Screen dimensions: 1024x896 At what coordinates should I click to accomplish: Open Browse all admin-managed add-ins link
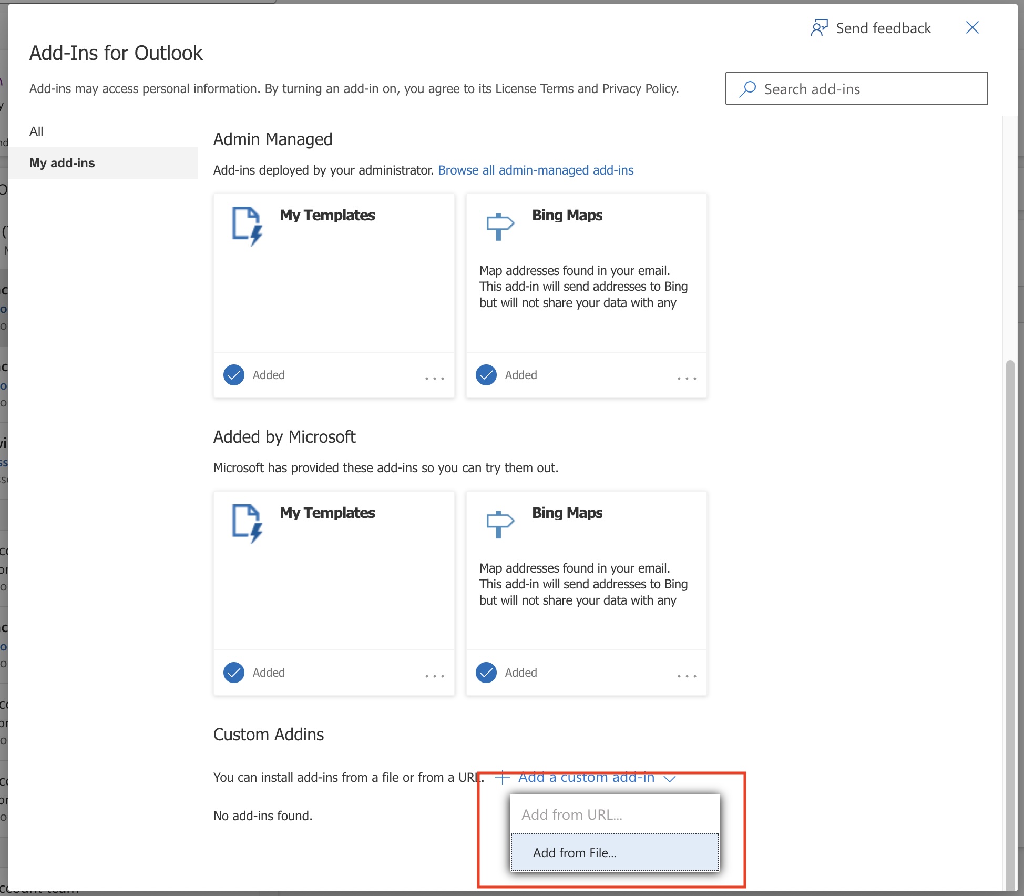(536, 170)
